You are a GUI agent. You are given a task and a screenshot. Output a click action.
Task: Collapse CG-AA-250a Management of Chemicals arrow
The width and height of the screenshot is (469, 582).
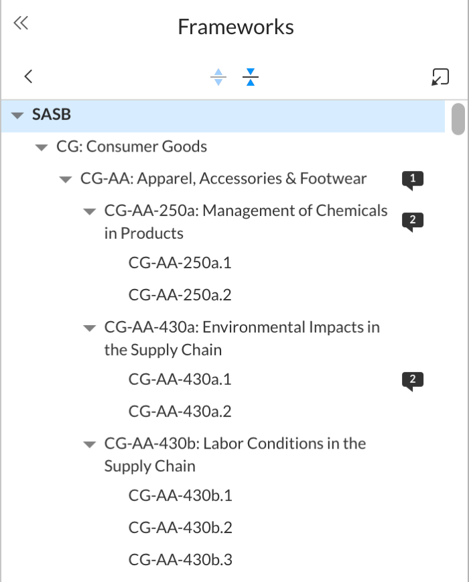[89, 212]
